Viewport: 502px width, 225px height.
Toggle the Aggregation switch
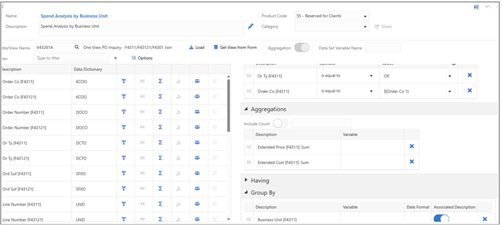point(302,48)
